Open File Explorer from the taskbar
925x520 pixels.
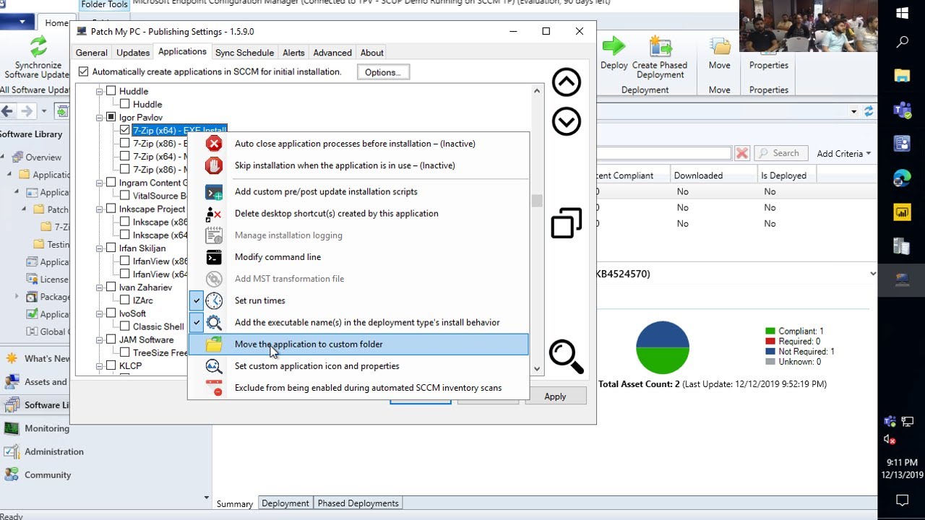click(x=902, y=75)
